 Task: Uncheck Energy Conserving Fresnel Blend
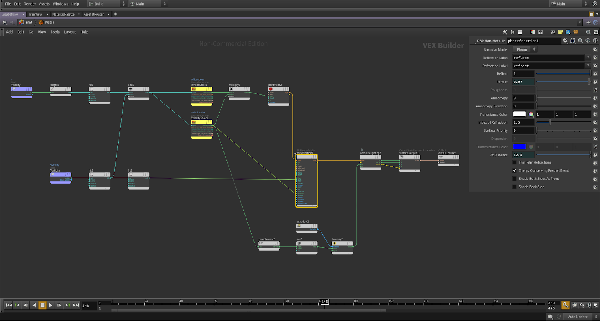point(514,171)
